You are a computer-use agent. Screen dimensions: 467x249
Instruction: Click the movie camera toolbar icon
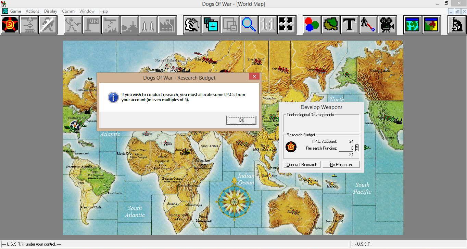tap(388, 25)
